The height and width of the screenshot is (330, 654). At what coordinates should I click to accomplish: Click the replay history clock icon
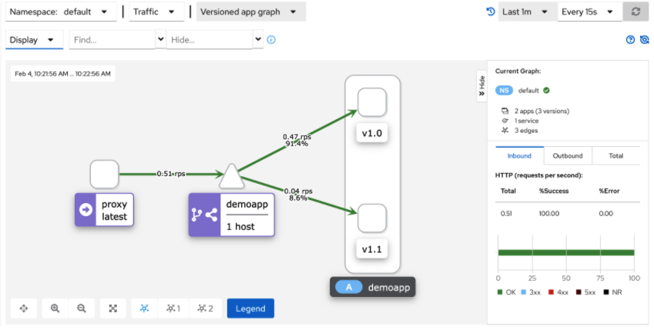(x=491, y=12)
